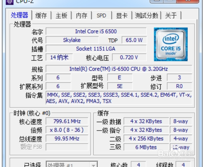Click the socket value Socket 1151 LGA

(96, 49)
